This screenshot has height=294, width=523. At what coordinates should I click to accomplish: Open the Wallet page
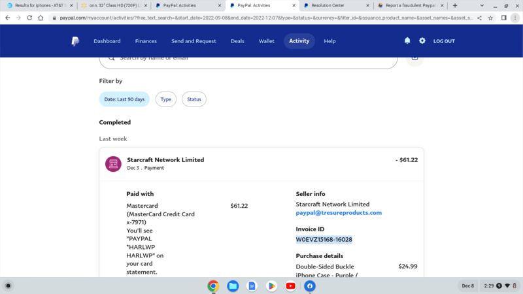pyautogui.click(x=267, y=41)
